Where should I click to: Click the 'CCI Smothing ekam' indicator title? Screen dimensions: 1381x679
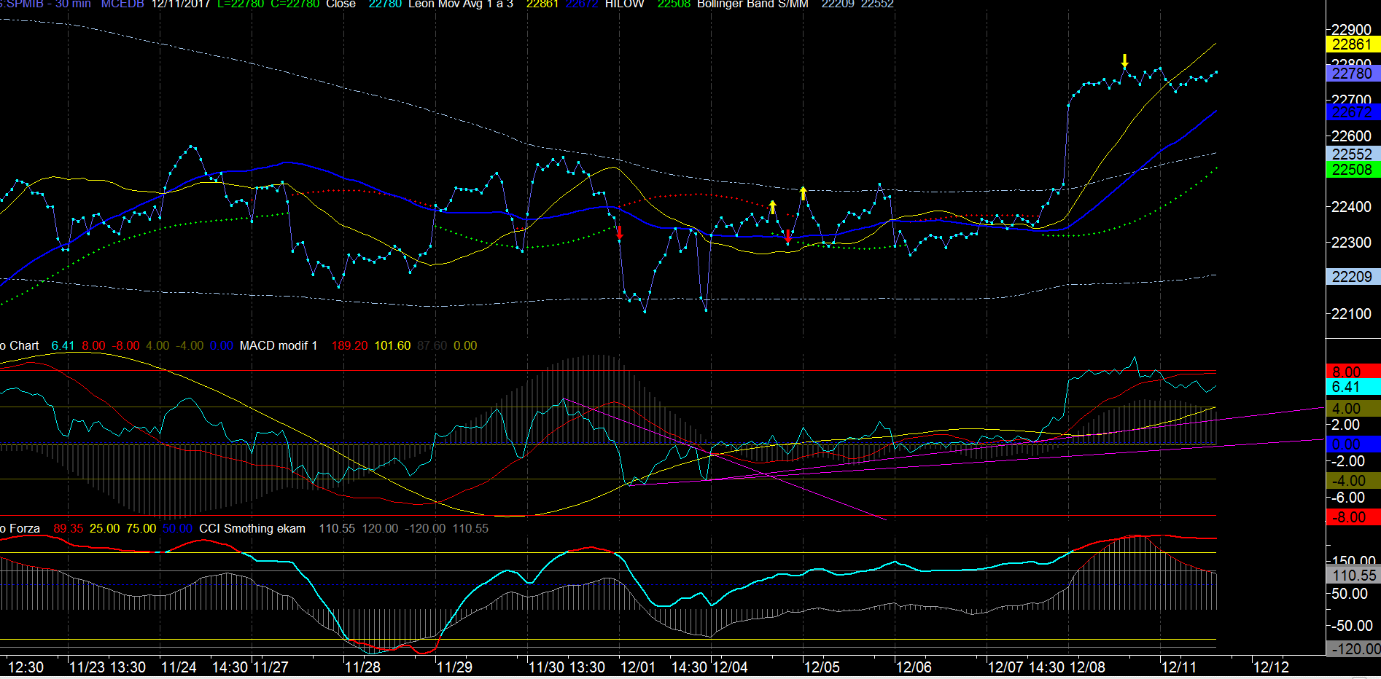tap(252, 528)
